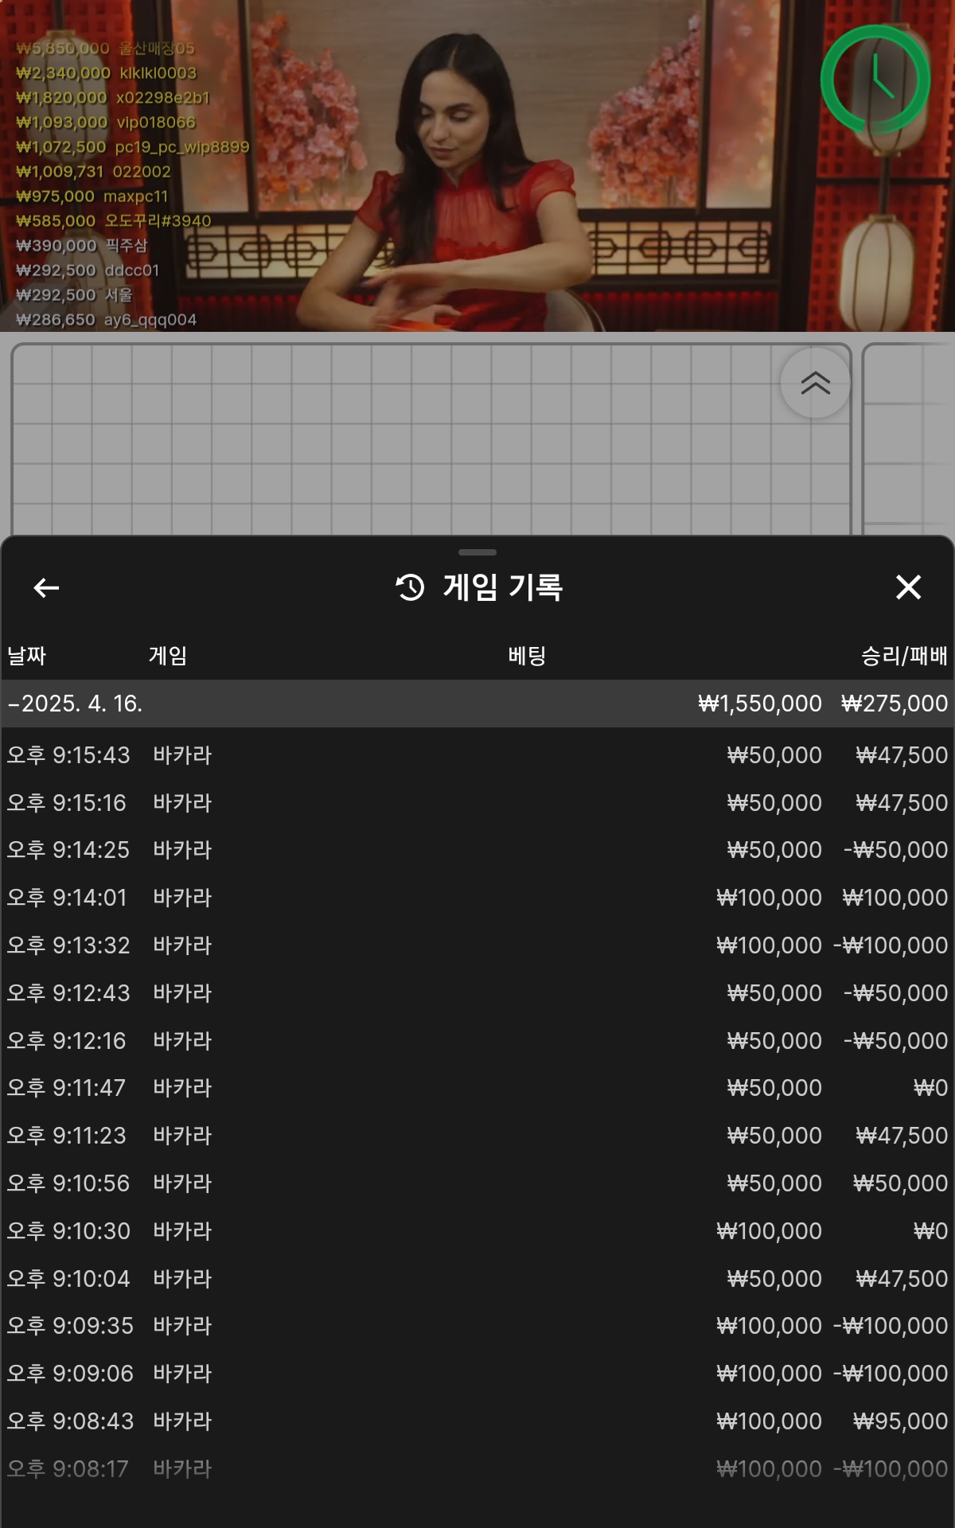Click the 베팅 column header
Image resolution: width=955 pixels, height=1528 pixels.
pyautogui.click(x=527, y=656)
